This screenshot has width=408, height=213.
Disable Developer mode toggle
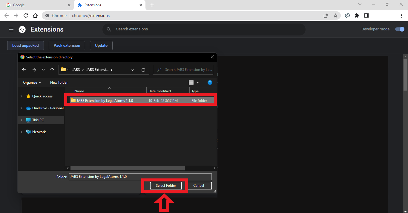[x=400, y=29]
